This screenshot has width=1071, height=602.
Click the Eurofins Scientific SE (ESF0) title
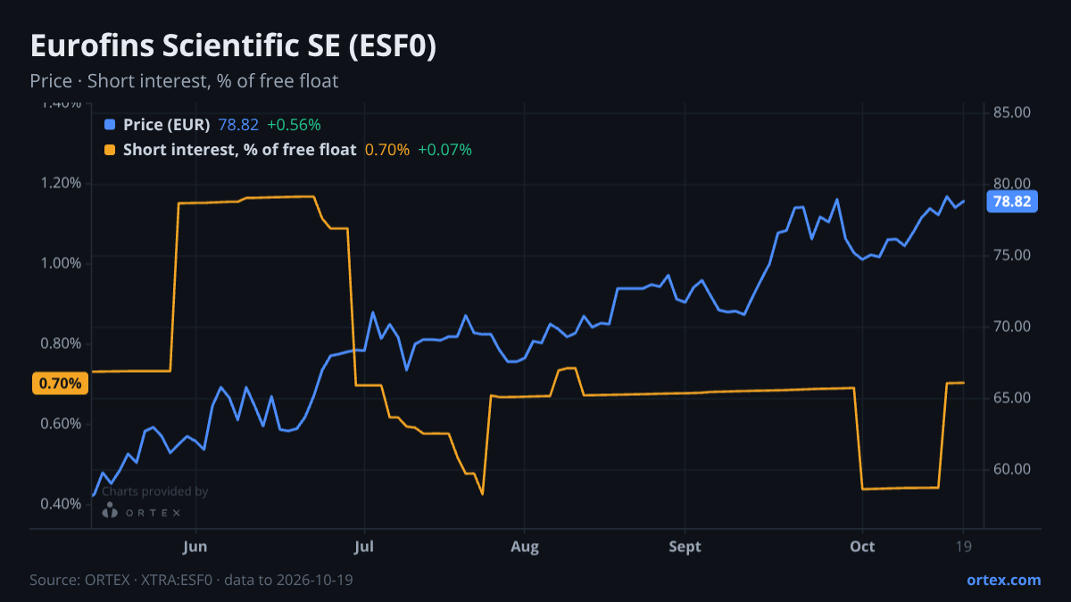[x=233, y=47]
